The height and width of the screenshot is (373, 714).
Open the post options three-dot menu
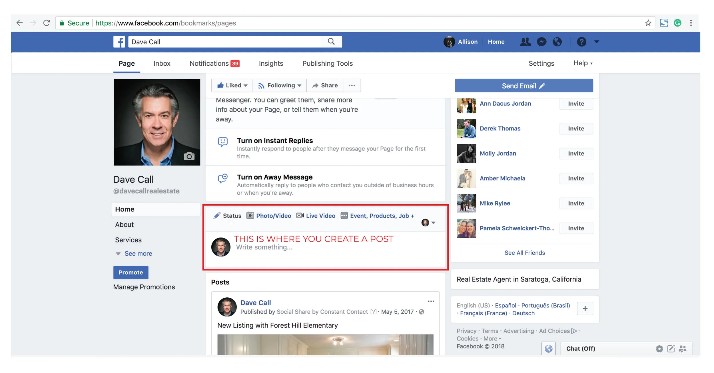coord(431,301)
